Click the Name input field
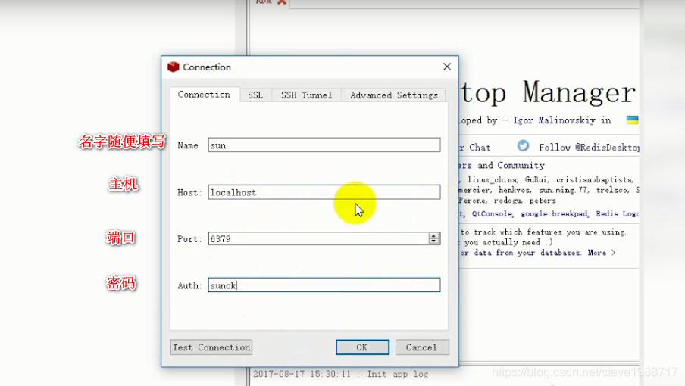This screenshot has width=685, height=386. coord(324,145)
